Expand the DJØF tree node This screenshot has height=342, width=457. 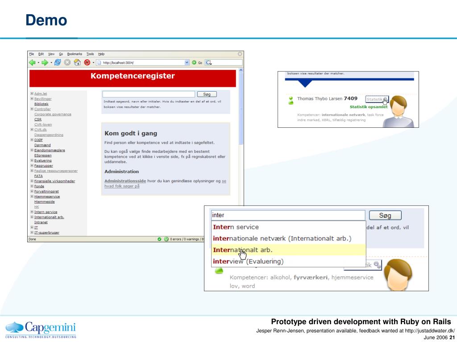(32, 140)
